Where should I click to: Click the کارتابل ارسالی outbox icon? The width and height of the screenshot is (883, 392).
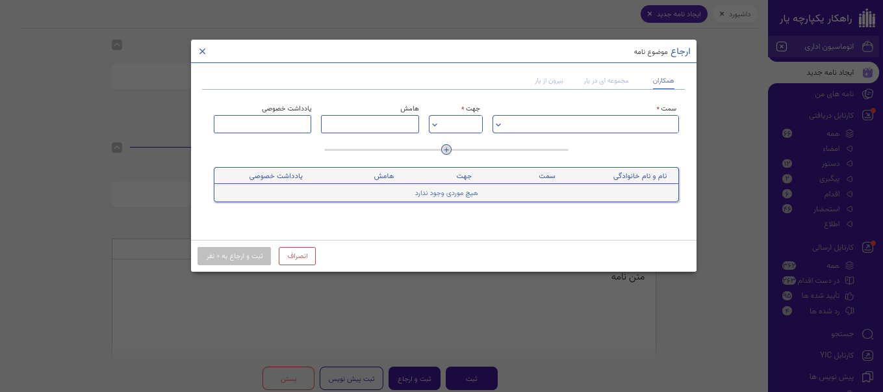click(867, 248)
